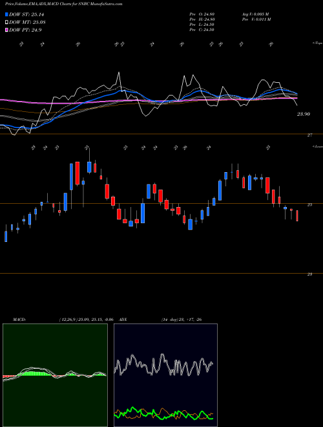Click the MACD (12,26,9) parameter values
The width and height of the screenshot is (323, 427).
pyautogui.click(x=86, y=320)
